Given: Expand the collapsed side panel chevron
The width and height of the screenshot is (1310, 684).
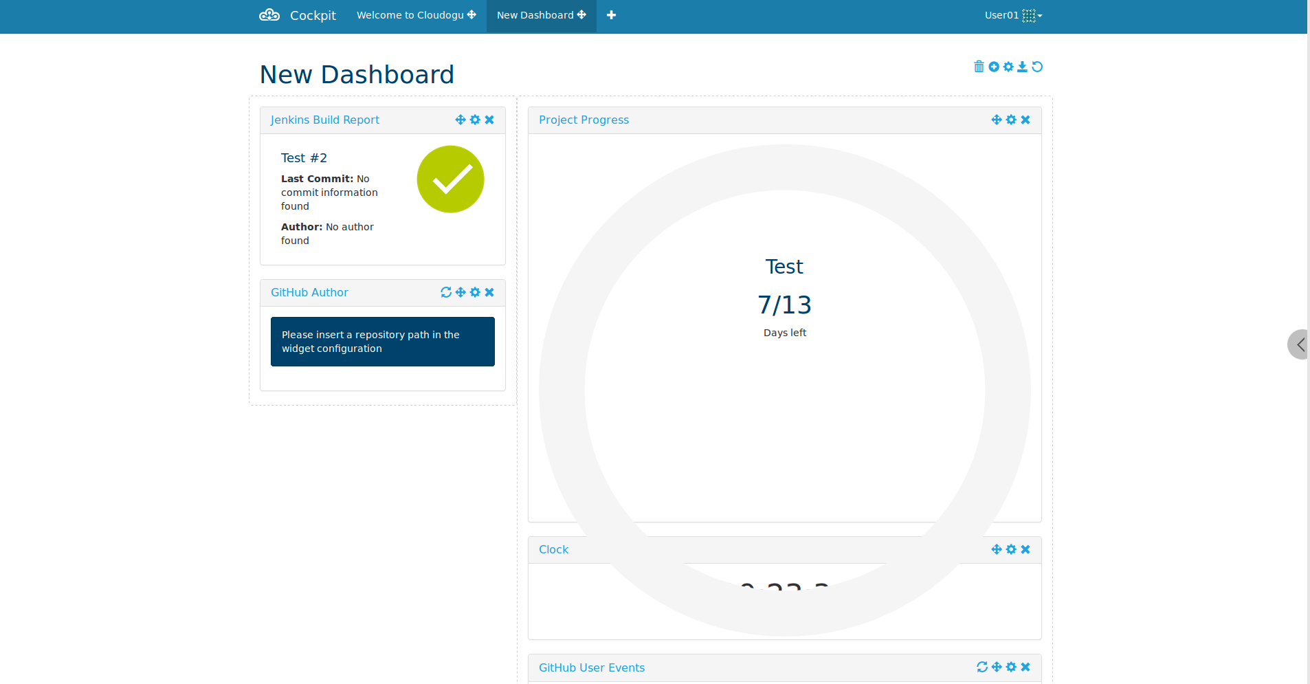Looking at the screenshot, I should tap(1299, 344).
